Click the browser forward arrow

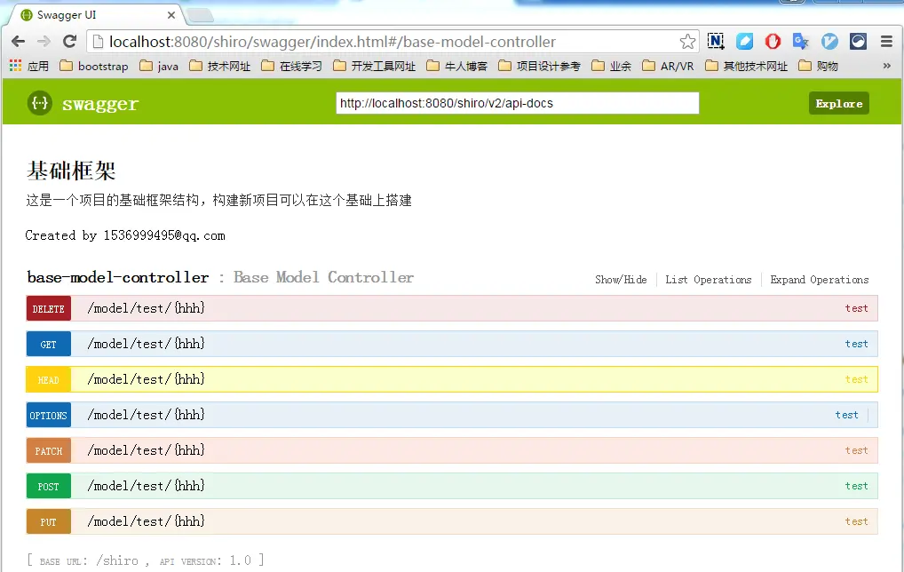[x=44, y=42]
